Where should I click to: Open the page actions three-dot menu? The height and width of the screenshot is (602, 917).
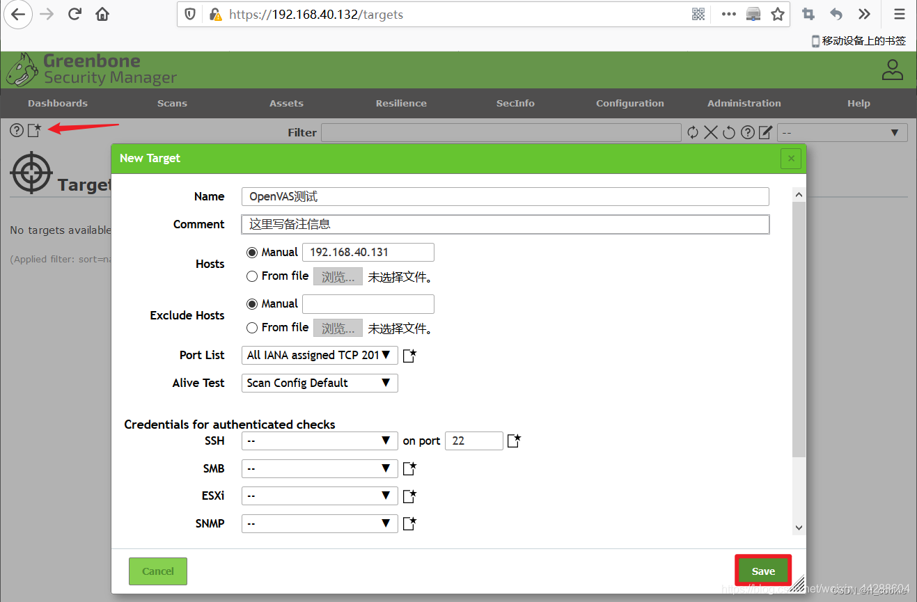click(x=728, y=15)
